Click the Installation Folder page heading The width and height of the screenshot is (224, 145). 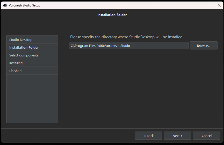pyautogui.click(x=112, y=15)
